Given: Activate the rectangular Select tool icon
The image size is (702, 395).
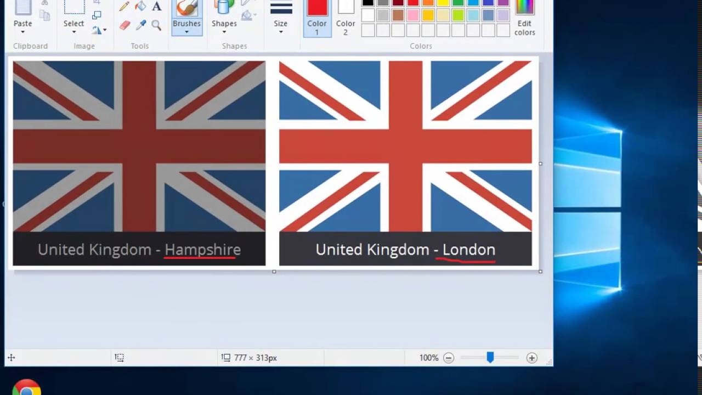Looking at the screenshot, I should pos(73,7).
